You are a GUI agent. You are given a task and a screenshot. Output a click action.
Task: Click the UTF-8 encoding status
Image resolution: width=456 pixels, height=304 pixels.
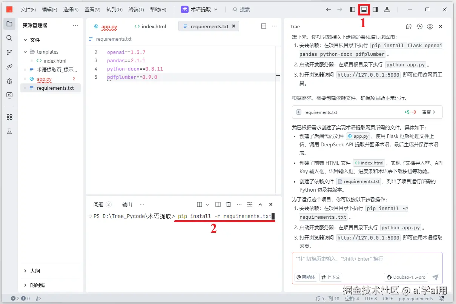click(371, 298)
